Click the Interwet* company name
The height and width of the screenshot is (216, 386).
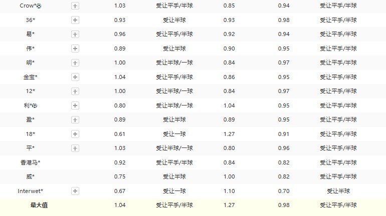30,191
